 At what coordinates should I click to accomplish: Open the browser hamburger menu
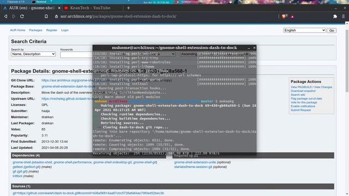coord(344,16)
